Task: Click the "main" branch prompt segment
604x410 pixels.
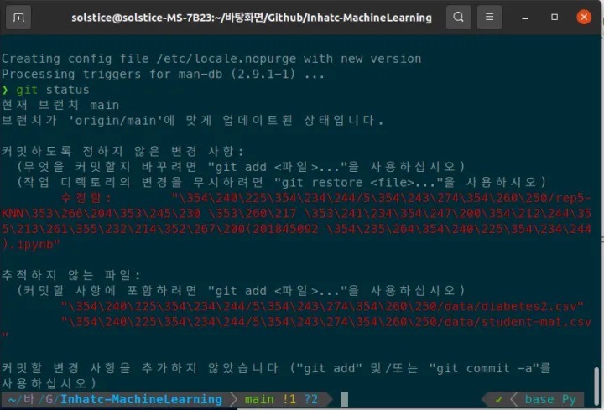Action: point(259,399)
